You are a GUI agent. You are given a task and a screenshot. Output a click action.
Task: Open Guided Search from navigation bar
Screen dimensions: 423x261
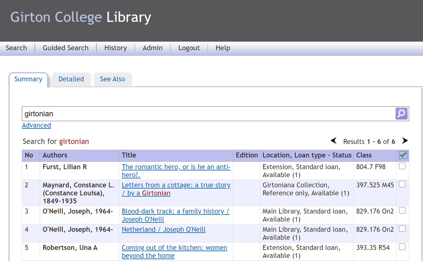(x=66, y=48)
